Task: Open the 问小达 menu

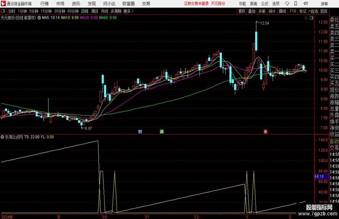Action: 109,4
